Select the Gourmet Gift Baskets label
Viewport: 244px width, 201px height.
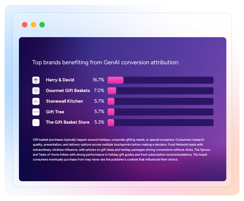(x=68, y=90)
